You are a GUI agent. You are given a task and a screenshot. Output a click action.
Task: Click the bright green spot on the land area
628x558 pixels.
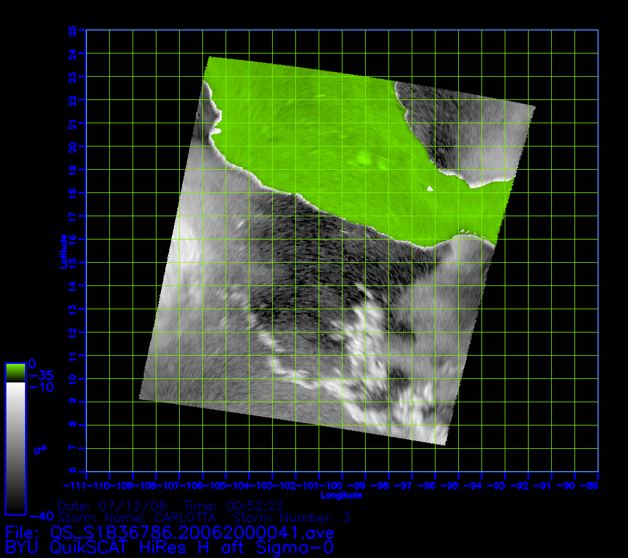365,158
